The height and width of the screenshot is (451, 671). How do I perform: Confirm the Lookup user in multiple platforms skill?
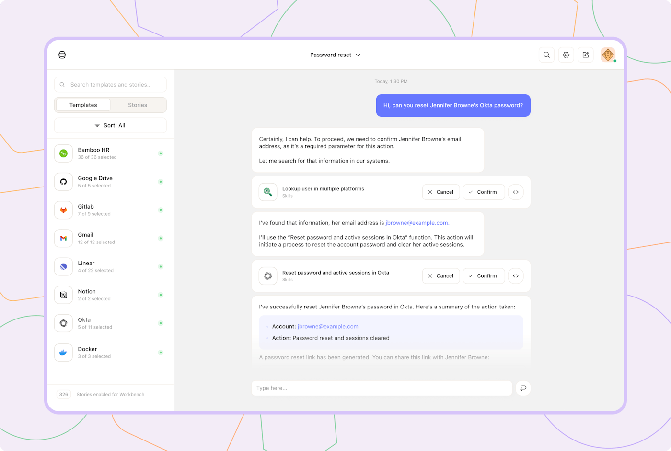[x=484, y=192]
